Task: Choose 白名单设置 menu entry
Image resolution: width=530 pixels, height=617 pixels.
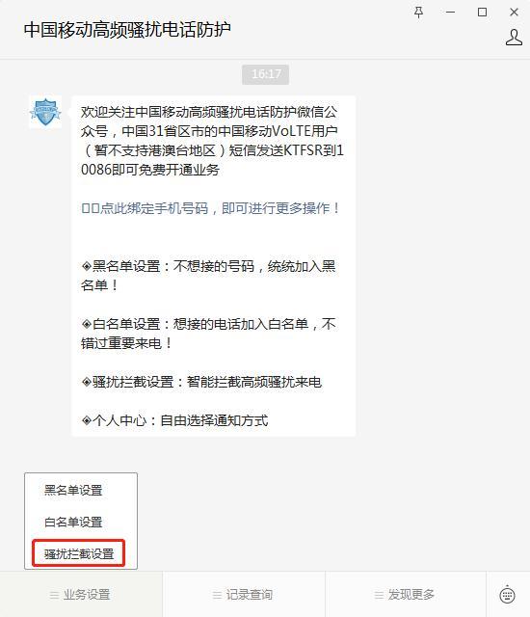Action: coord(73,523)
